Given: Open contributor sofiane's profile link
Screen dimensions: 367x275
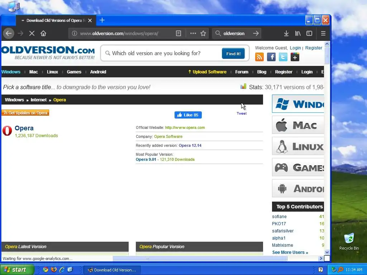Looking at the screenshot, I should (x=279, y=217).
